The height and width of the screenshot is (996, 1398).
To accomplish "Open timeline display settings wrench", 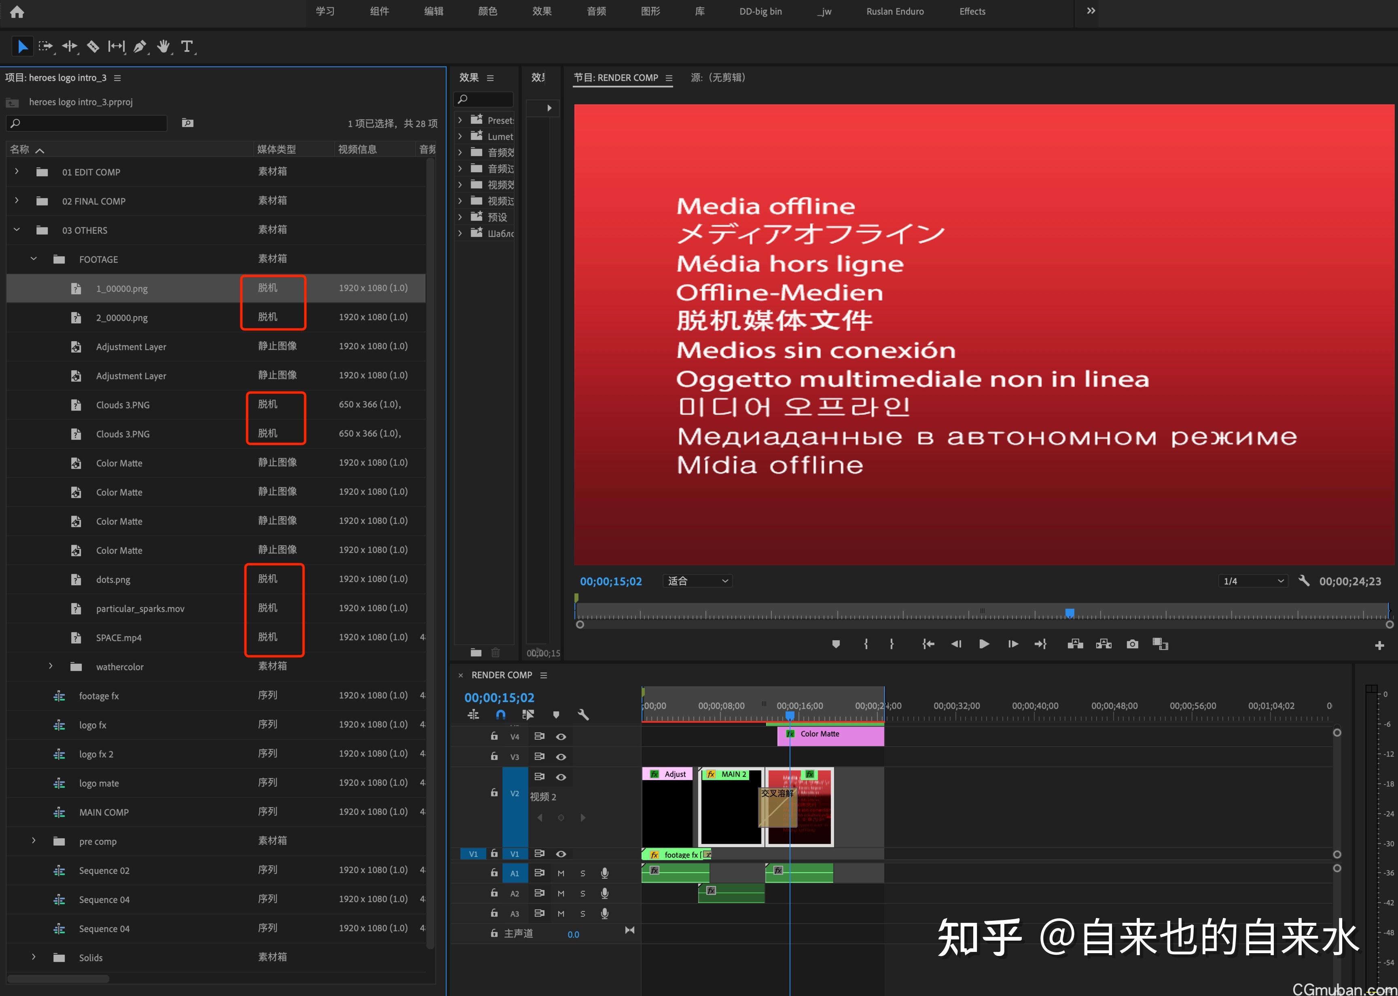I will tap(584, 715).
